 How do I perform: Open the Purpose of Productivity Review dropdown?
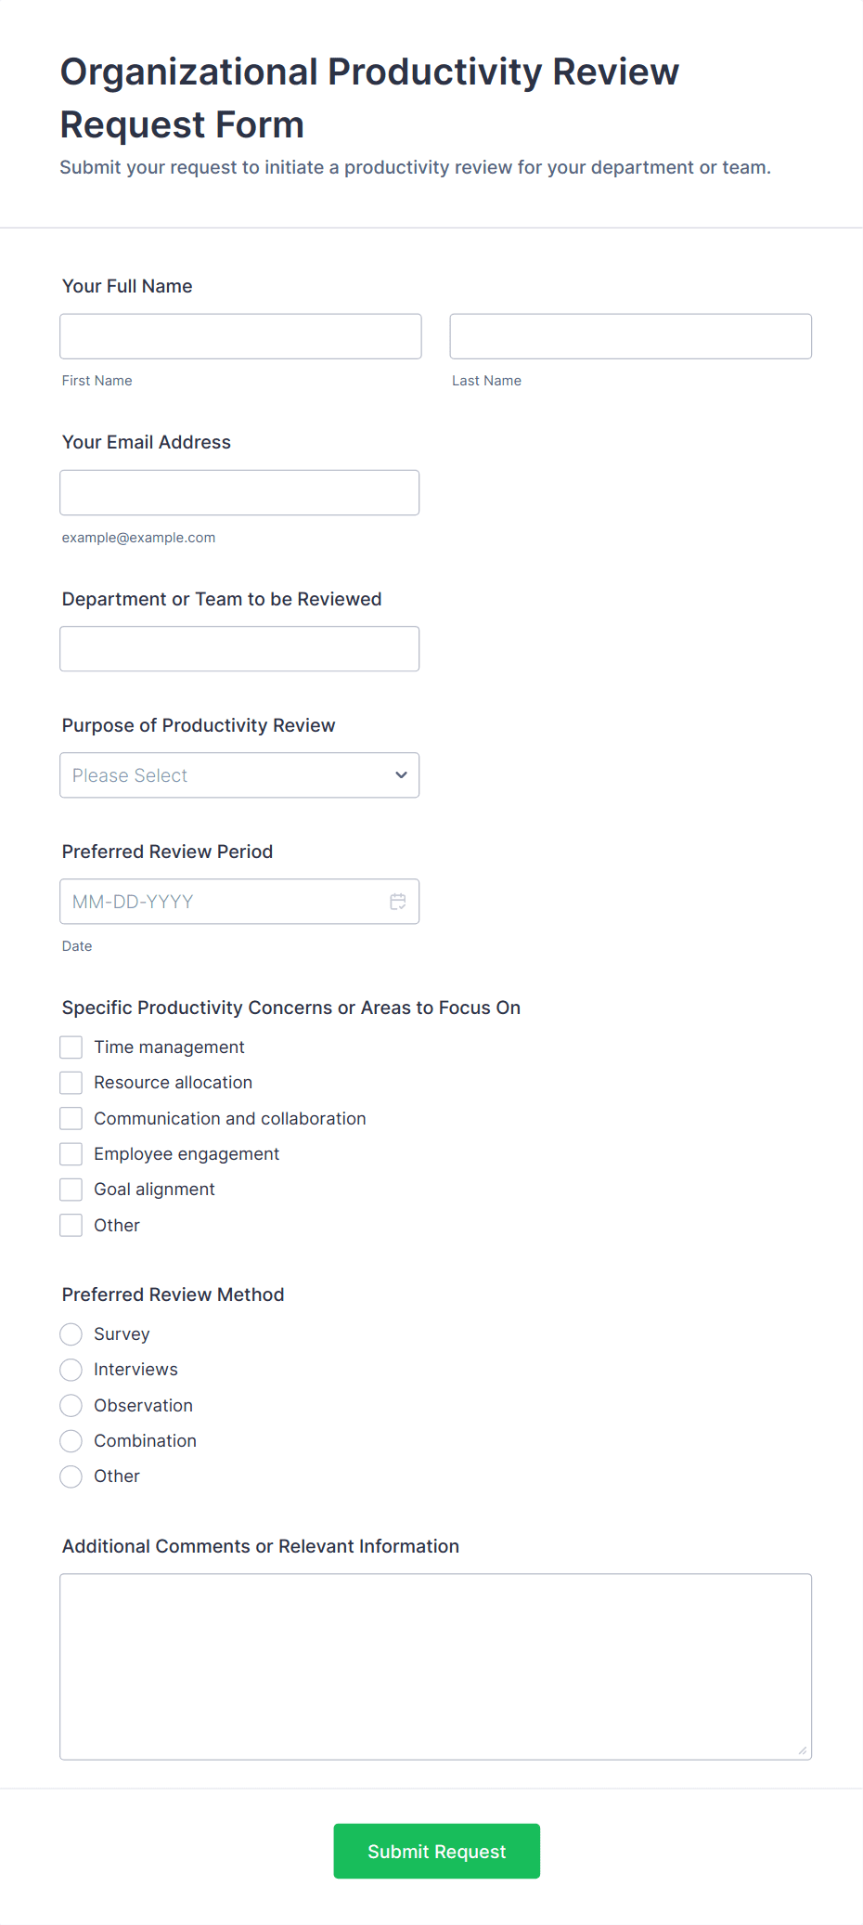click(238, 774)
